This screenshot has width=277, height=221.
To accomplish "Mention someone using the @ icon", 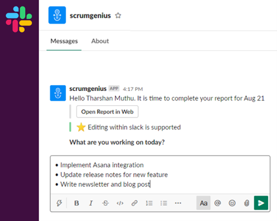I will pyautogui.click(x=218, y=203).
